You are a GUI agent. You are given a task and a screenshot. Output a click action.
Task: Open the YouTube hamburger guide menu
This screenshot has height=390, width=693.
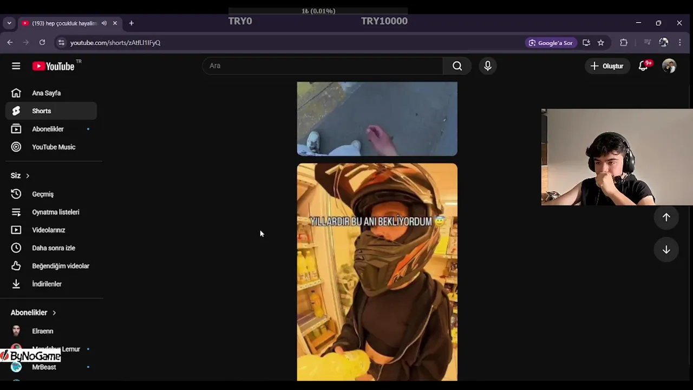tap(16, 66)
